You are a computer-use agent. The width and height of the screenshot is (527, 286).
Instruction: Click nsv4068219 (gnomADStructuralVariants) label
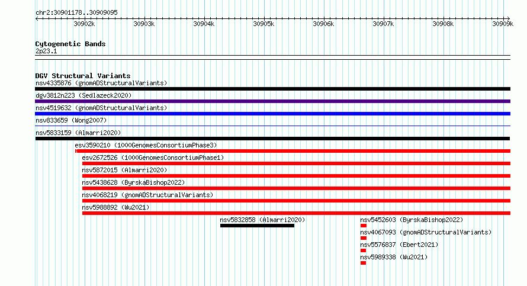coord(147,195)
